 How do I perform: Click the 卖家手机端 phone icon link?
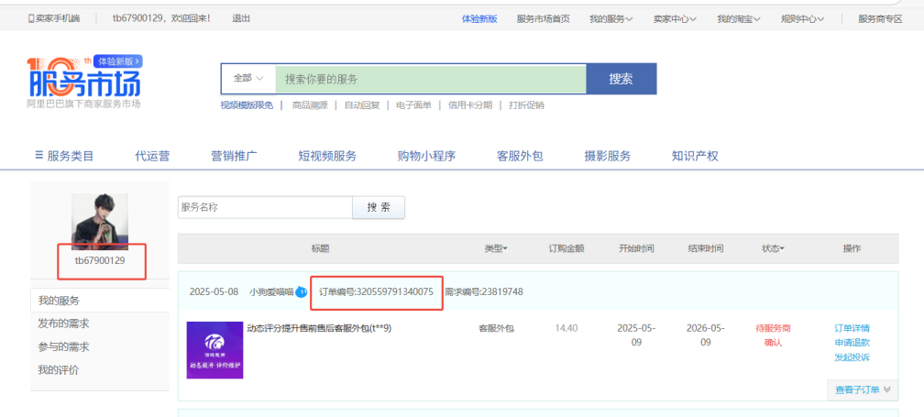(53, 18)
